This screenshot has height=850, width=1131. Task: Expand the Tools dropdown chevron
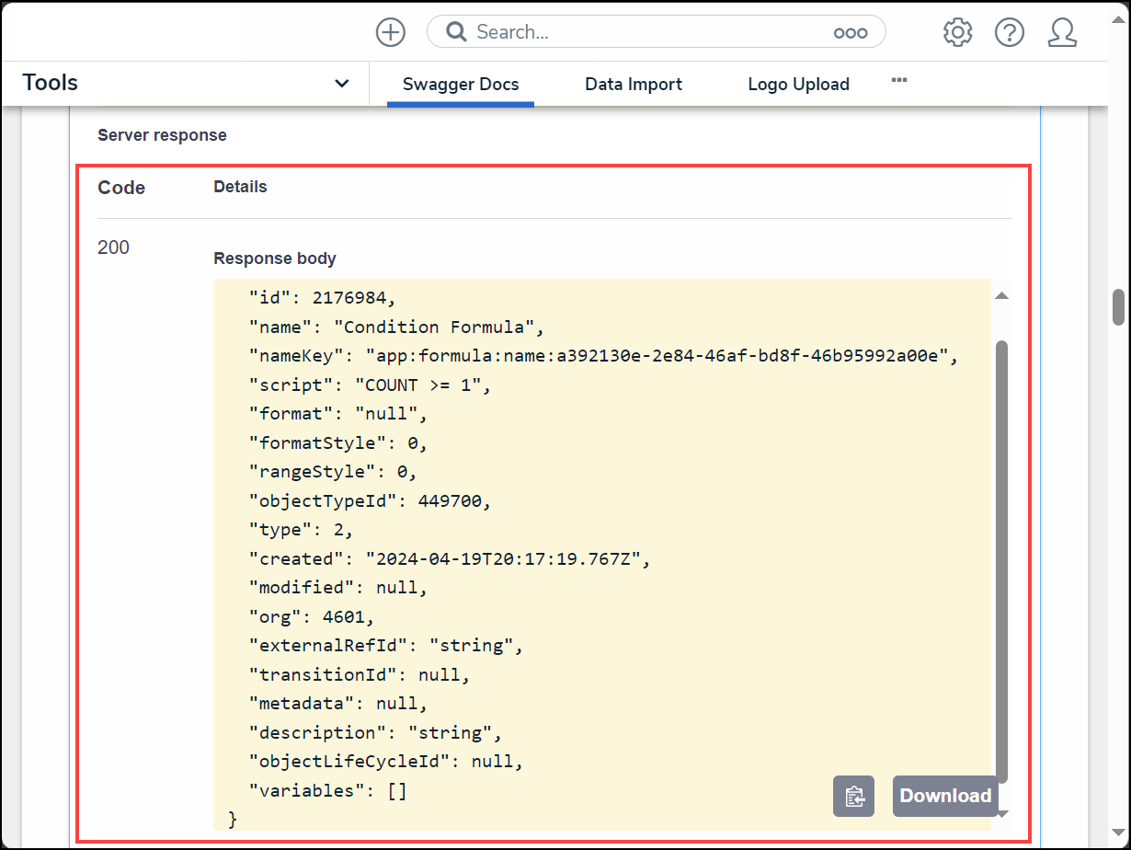(x=341, y=84)
